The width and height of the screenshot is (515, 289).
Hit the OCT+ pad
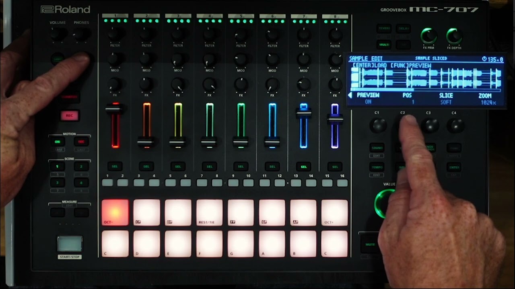pyautogui.click(x=335, y=212)
